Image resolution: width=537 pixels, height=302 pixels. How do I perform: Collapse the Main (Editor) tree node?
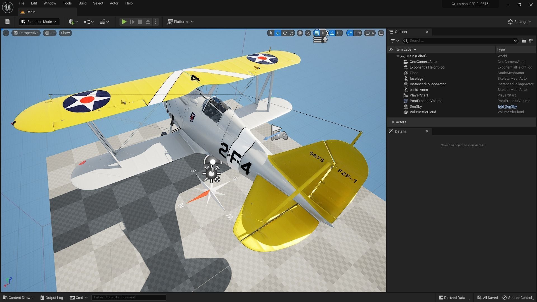[398, 56]
